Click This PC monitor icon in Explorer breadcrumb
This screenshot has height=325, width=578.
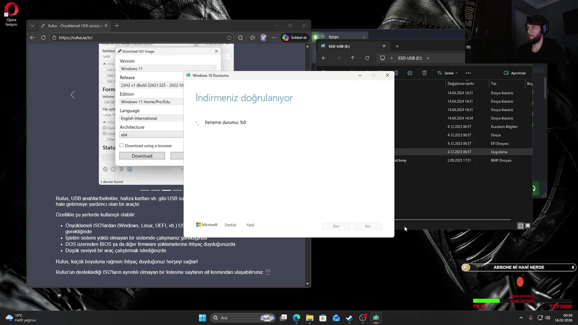[382, 58]
